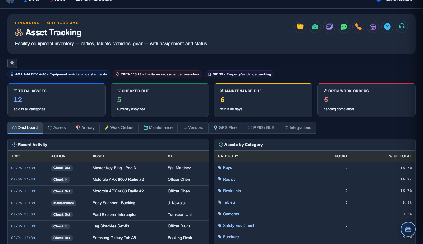Open the Armory tab

[x=85, y=128]
